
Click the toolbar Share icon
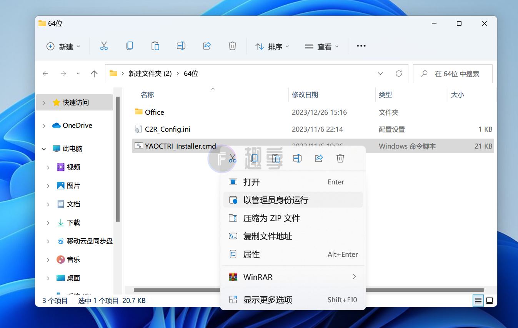click(x=207, y=46)
